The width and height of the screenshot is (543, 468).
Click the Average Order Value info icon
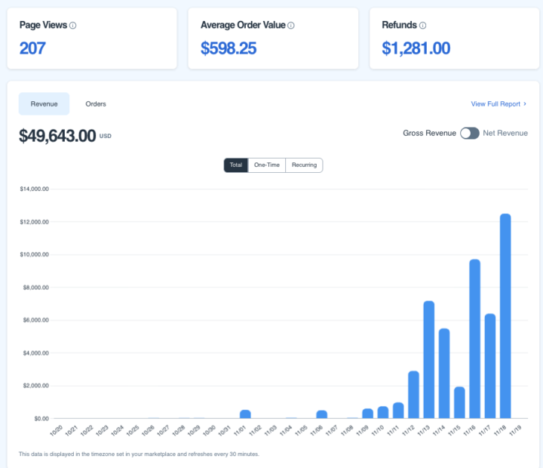click(291, 26)
